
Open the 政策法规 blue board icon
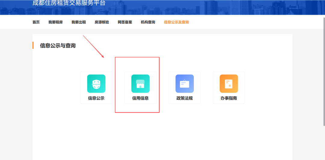184,83
